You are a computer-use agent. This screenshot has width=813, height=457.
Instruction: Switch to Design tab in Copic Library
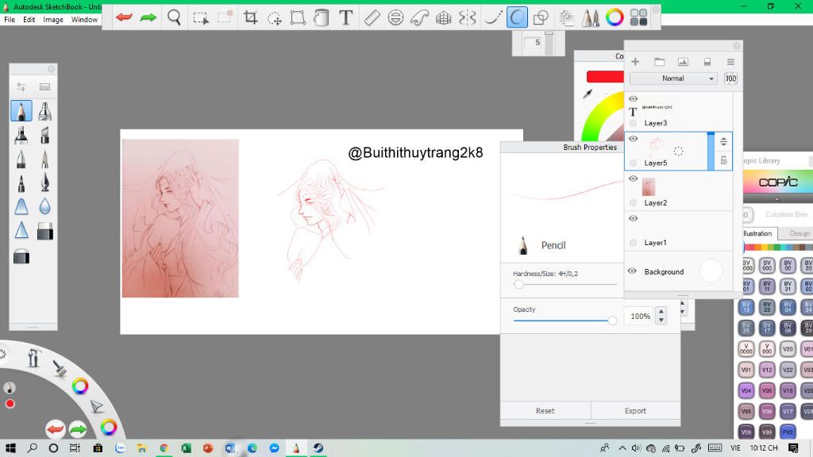799,234
